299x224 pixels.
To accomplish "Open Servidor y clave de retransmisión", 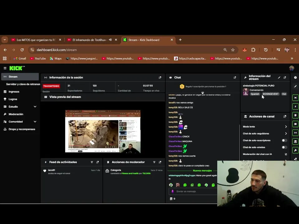I will click(x=23, y=84).
